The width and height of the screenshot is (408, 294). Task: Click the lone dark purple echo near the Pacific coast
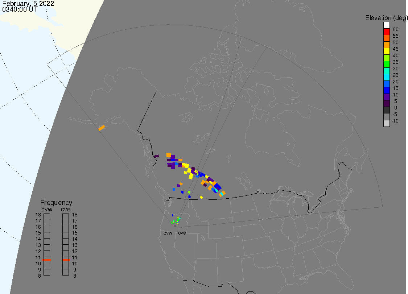(x=156, y=156)
